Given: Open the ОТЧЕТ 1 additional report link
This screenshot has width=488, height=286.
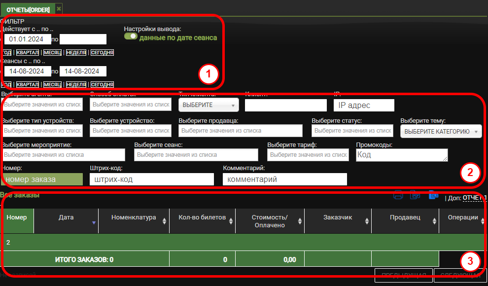Looking at the screenshot, I should 474,198.
